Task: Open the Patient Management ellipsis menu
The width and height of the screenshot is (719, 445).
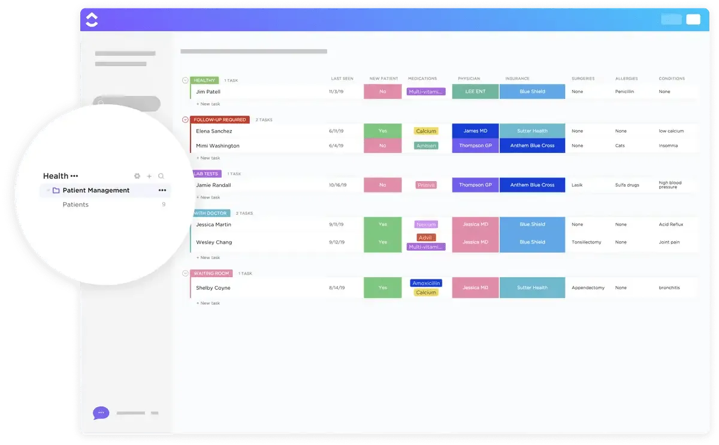Action: point(162,190)
